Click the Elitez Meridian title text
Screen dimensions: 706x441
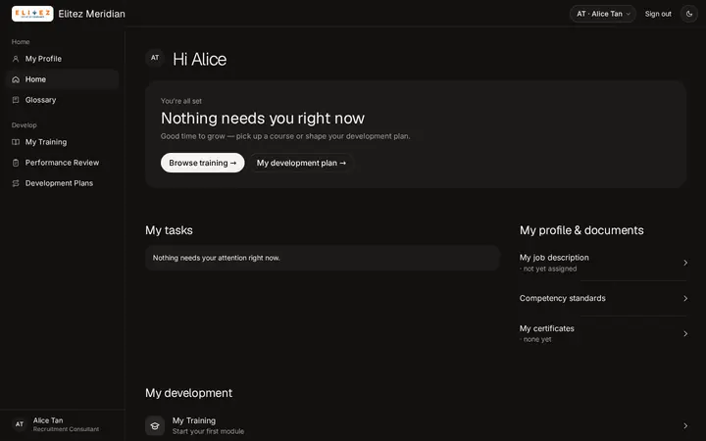(x=91, y=14)
